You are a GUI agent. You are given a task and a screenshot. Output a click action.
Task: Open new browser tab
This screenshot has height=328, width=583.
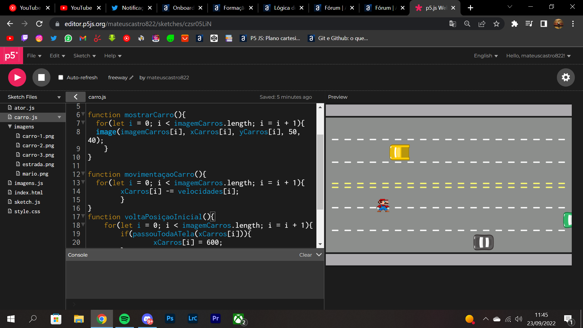470,8
